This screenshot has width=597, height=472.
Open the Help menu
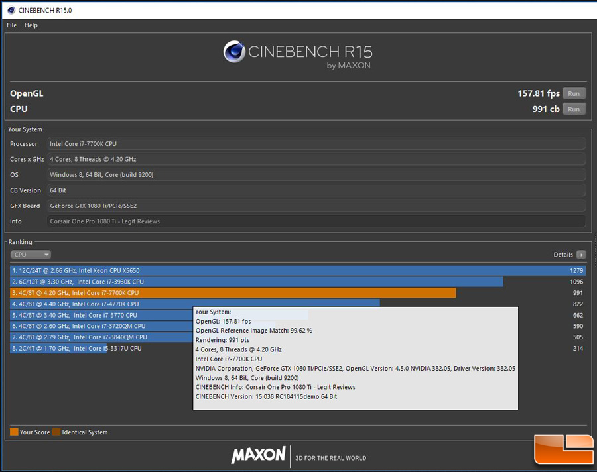click(31, 25)
